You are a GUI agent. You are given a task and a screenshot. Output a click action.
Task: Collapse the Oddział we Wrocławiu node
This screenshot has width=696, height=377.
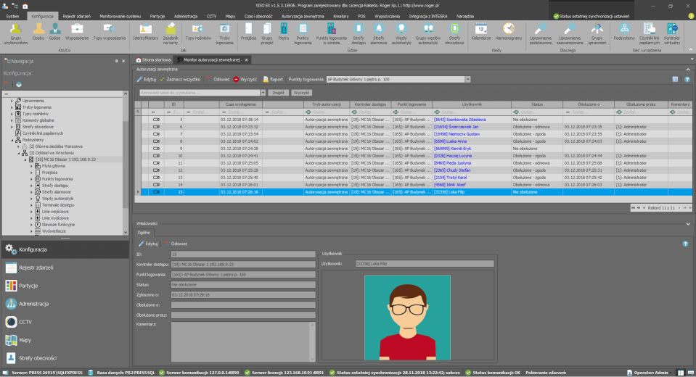(x=18, y=152)
